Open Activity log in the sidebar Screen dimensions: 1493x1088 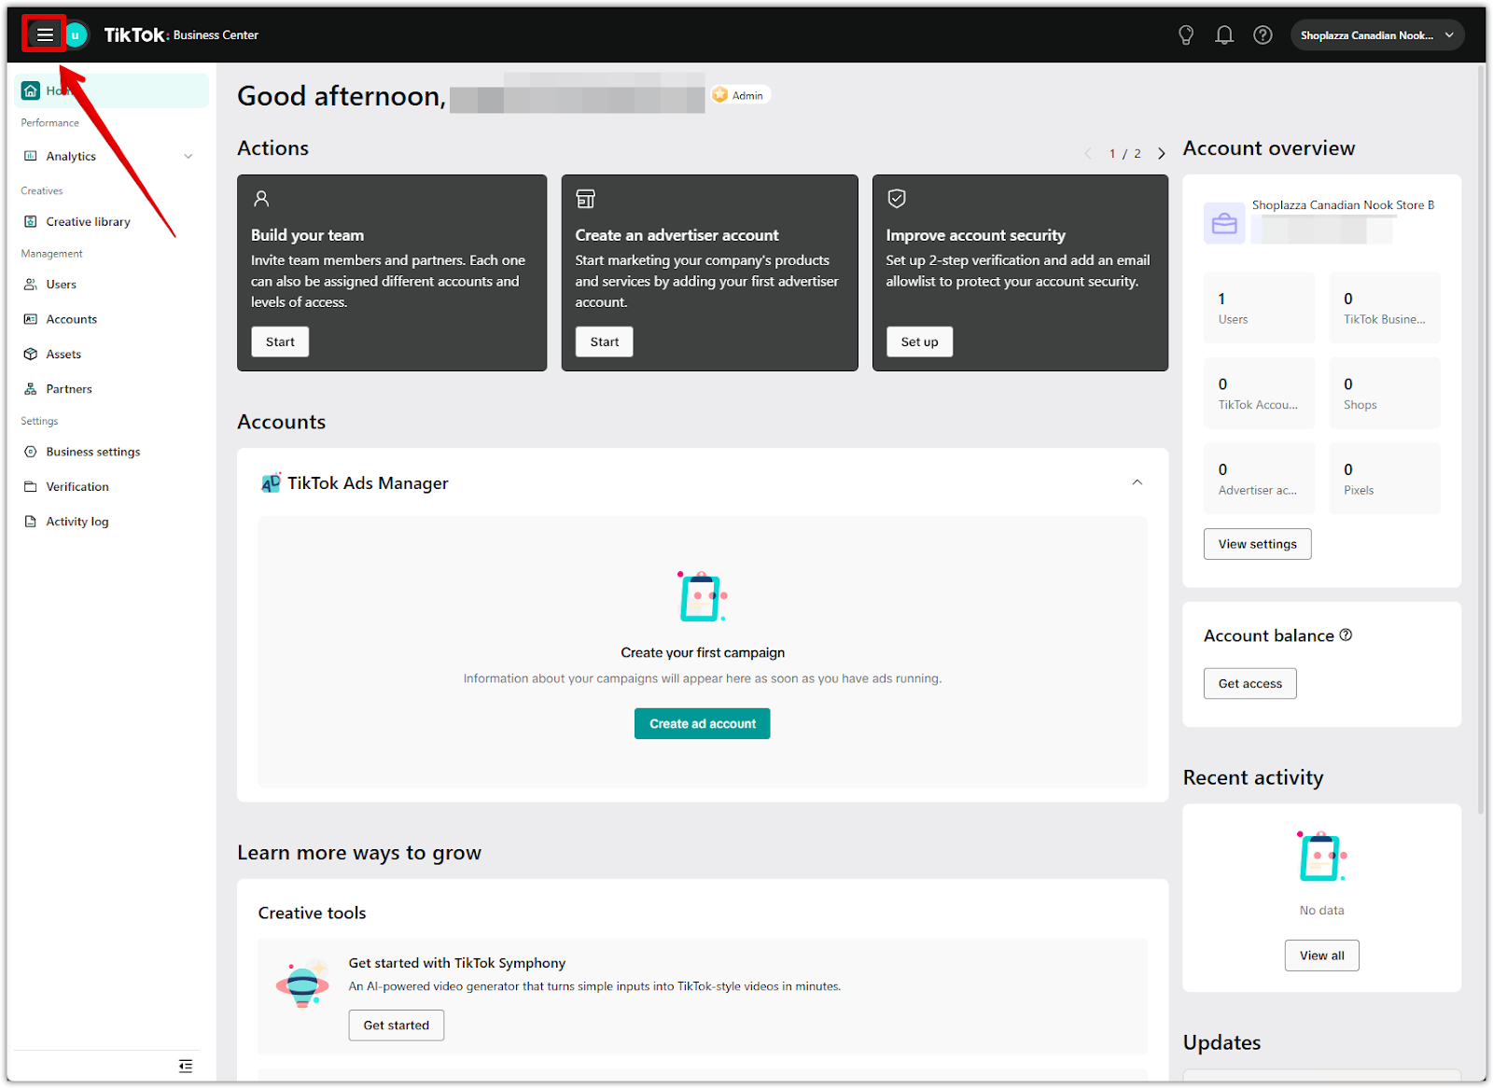pos(111,522)
